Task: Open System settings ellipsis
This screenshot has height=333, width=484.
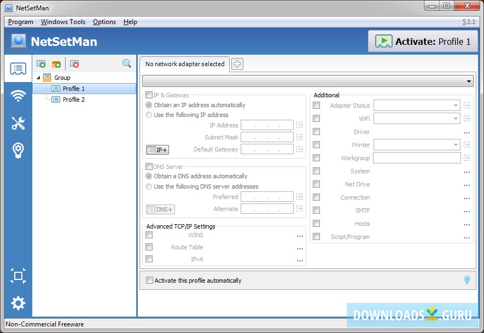Action: click(466, 171)
